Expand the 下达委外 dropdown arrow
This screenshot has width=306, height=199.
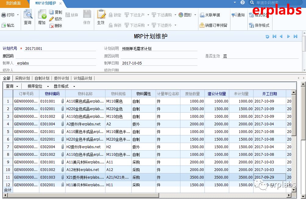(x=175, y=25)
